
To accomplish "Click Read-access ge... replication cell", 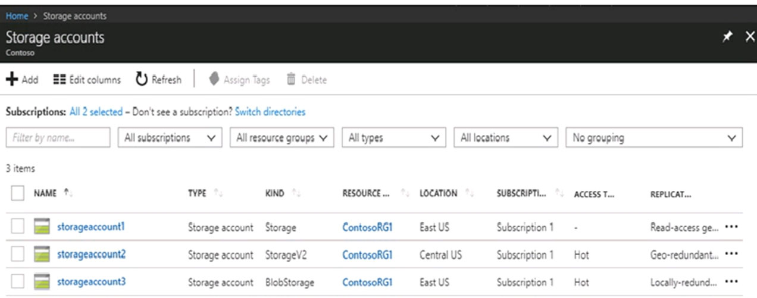I will (x=684, y=228).
